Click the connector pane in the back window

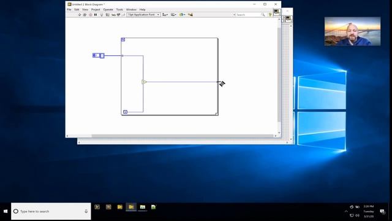(x=284, y=19)
